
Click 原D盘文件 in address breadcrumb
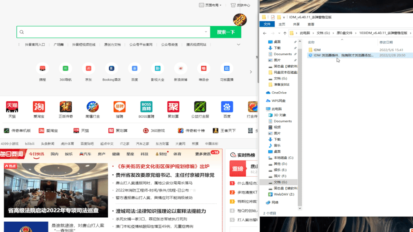[344, 33]
